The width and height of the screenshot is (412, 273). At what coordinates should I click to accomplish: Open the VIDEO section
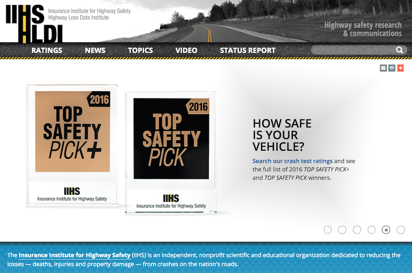pyautogui.click(x=186, y=50)
